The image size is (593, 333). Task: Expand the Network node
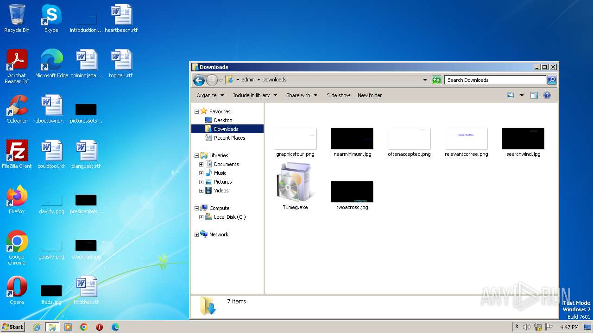coord(196,234)
